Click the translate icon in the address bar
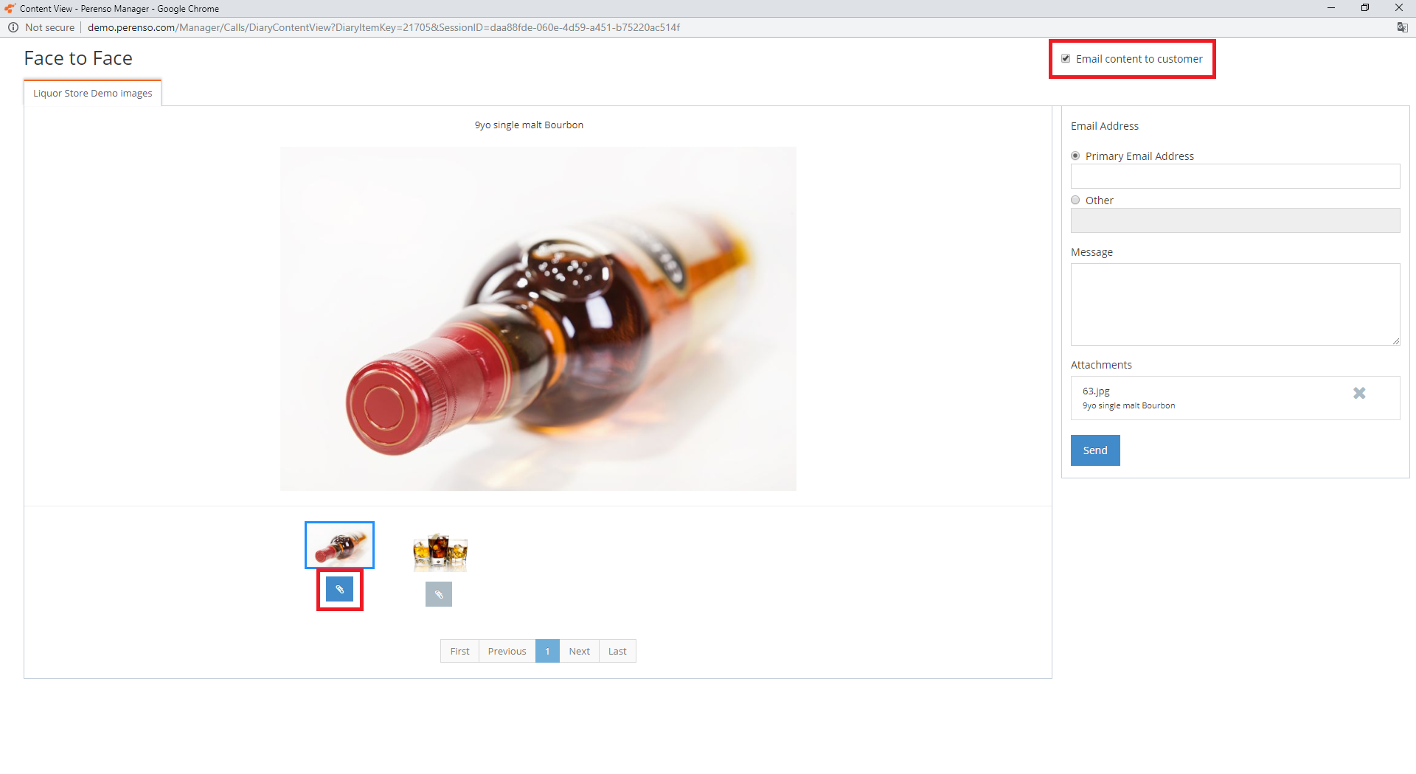The image size is (1416, 774). pyautogui.click(x=1402, y=27)
